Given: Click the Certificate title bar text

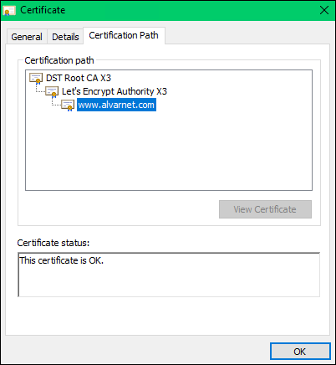Looking at the screenshot, I should (43, 10).
